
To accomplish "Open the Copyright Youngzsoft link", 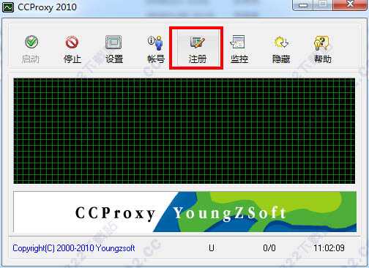I will 74,248.
